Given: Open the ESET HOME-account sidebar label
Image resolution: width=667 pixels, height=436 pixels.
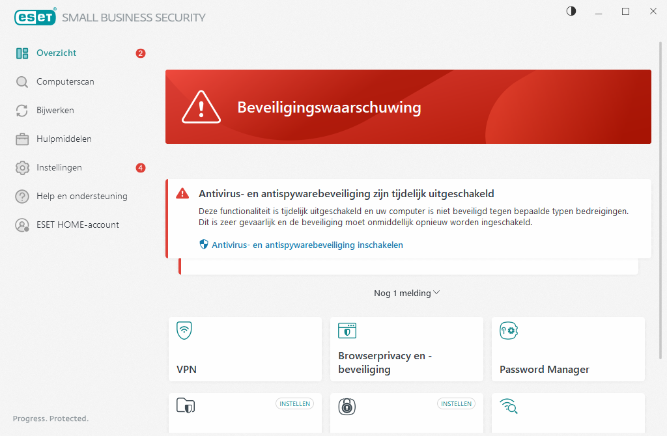Looking at the screenshot, I should [78, 225].
